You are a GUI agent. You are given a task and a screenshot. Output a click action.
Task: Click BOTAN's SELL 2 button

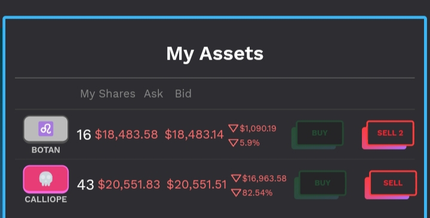tap(390, 133)
